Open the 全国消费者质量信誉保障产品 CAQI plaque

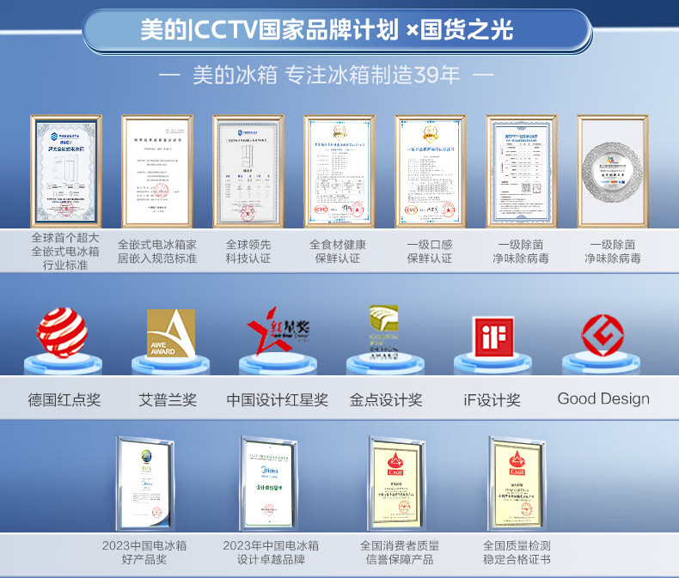coord(397,484)
